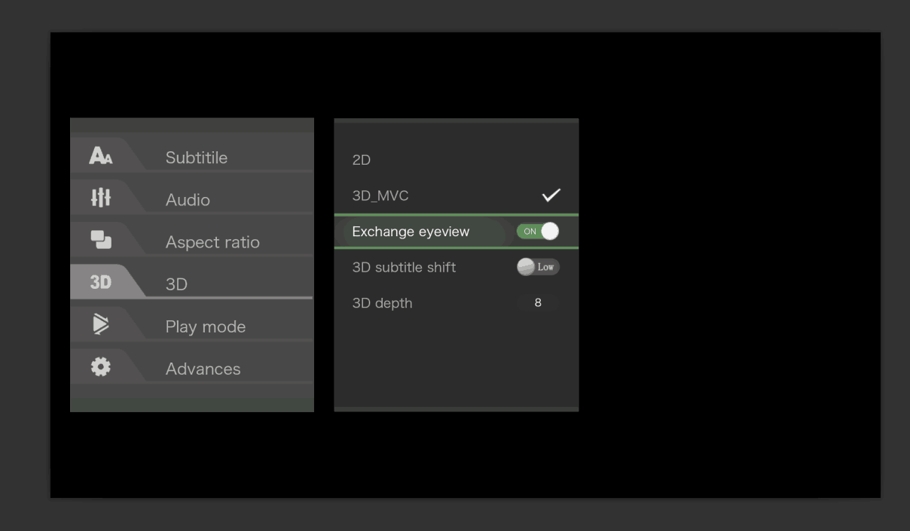
Task: Toggle the 3D subtitle shift Low switch
Action: [x=538, y=267]
